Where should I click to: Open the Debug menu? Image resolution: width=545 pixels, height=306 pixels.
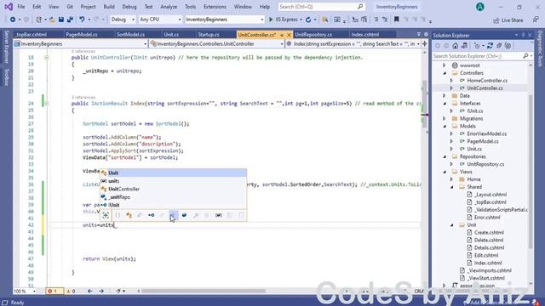click(x=129, y=7)
